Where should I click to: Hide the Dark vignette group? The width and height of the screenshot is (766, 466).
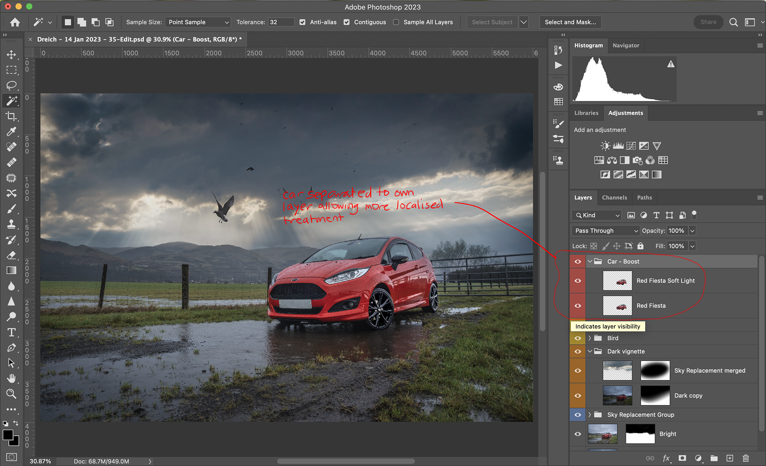578,351
